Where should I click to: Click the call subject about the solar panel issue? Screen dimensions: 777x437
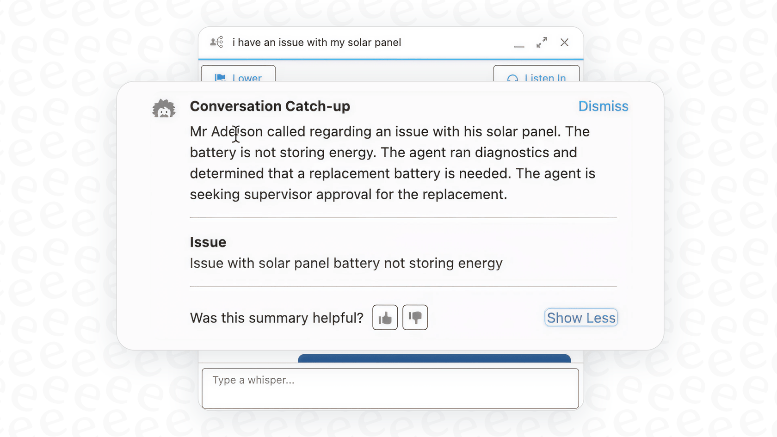[316, 42]
